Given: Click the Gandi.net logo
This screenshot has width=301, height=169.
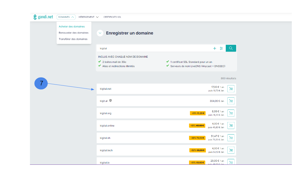Looking at the screenshot, I should (43, 17).
